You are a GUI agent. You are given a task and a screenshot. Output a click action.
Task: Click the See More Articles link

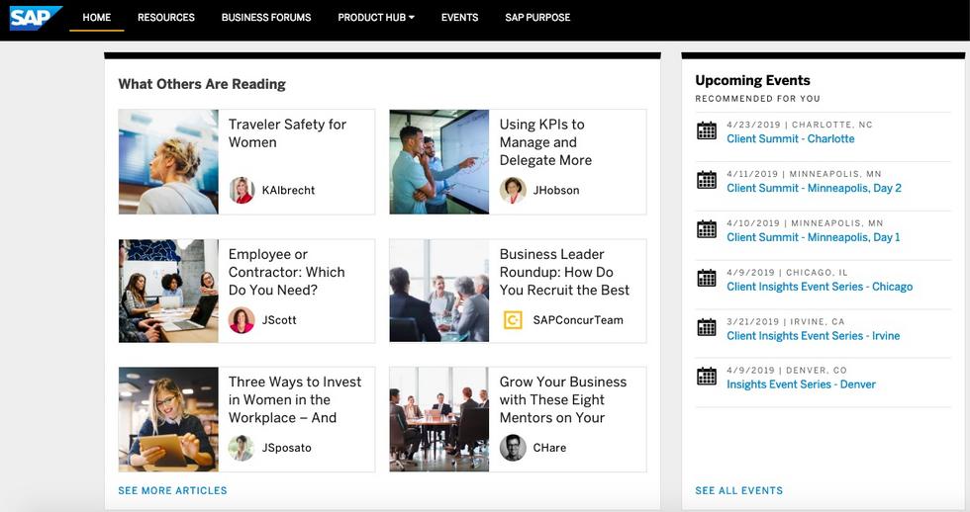pos(172,491)
